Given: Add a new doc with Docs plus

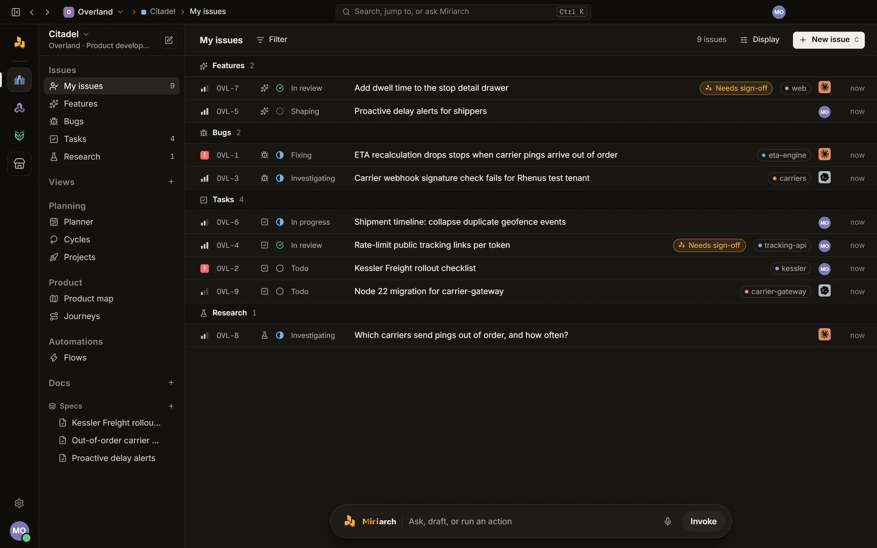Looking at the screenshot, I should (171, 382).
